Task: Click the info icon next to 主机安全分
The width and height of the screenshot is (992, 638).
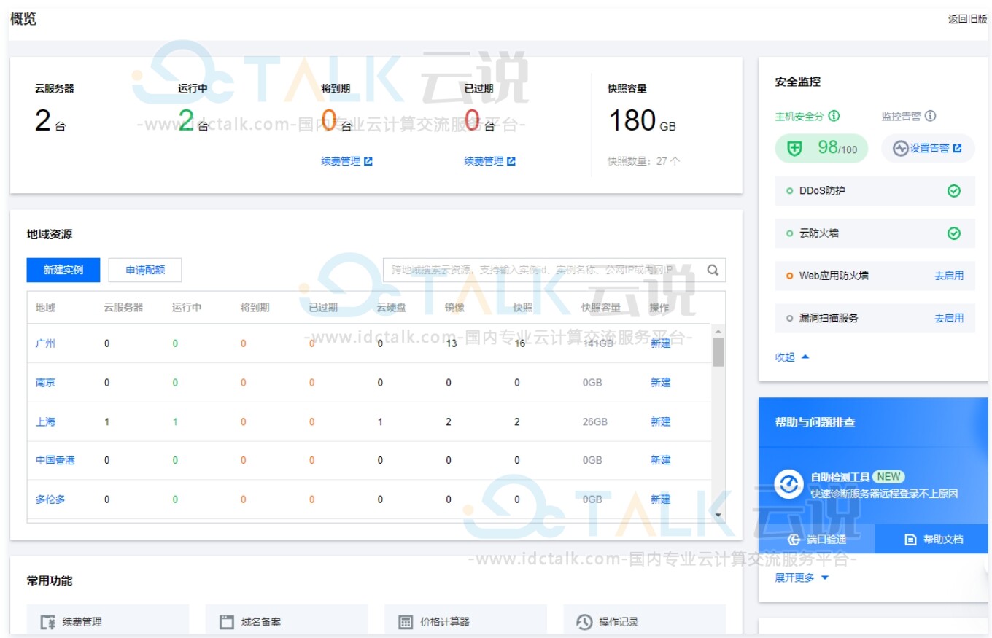Action: coord(834,116)
